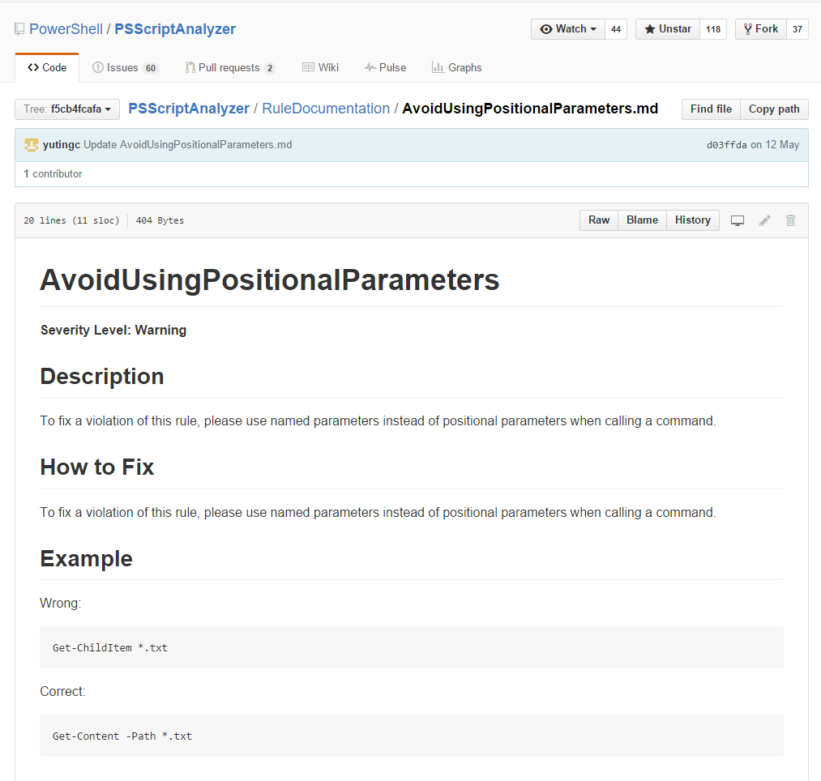View the Raw file

[599, 220]
